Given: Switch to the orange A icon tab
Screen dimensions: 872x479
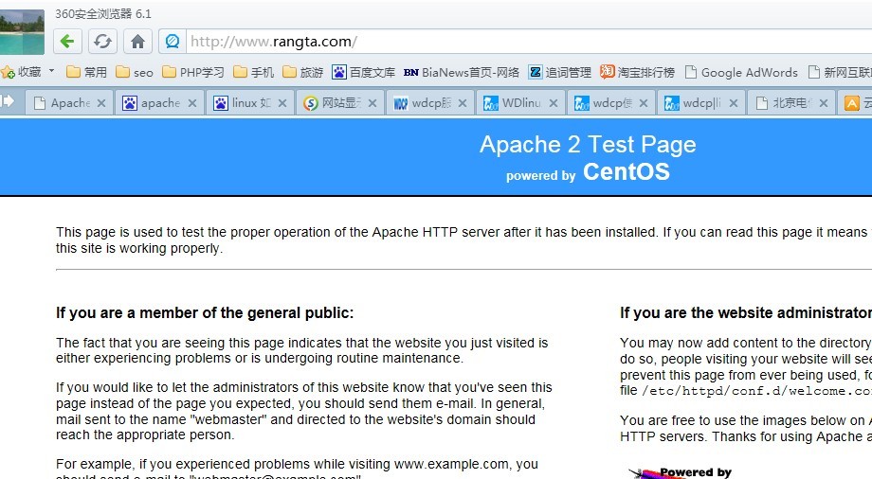Looking at the screenshot, I should coord(855,103).
